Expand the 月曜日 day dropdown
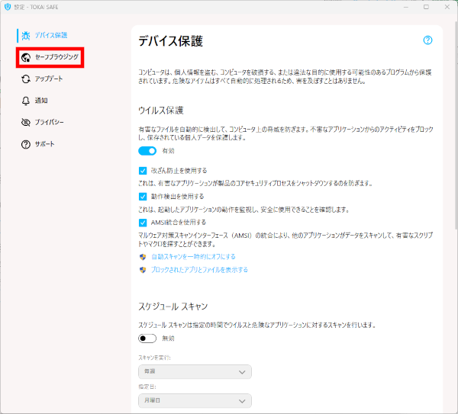This screenshot has height=414, width=458. tap(195, 400)
